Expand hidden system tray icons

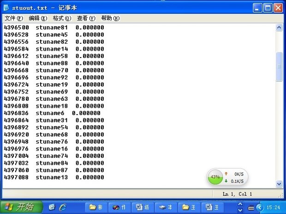click(260, 207)
